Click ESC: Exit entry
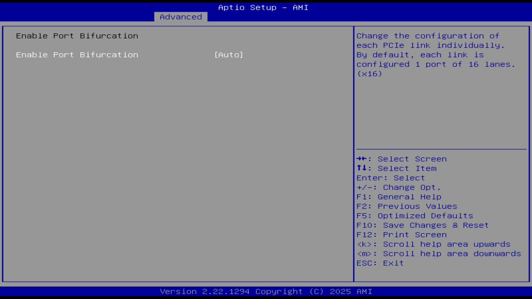Screen dimensions: 532x299 [379, 263]
